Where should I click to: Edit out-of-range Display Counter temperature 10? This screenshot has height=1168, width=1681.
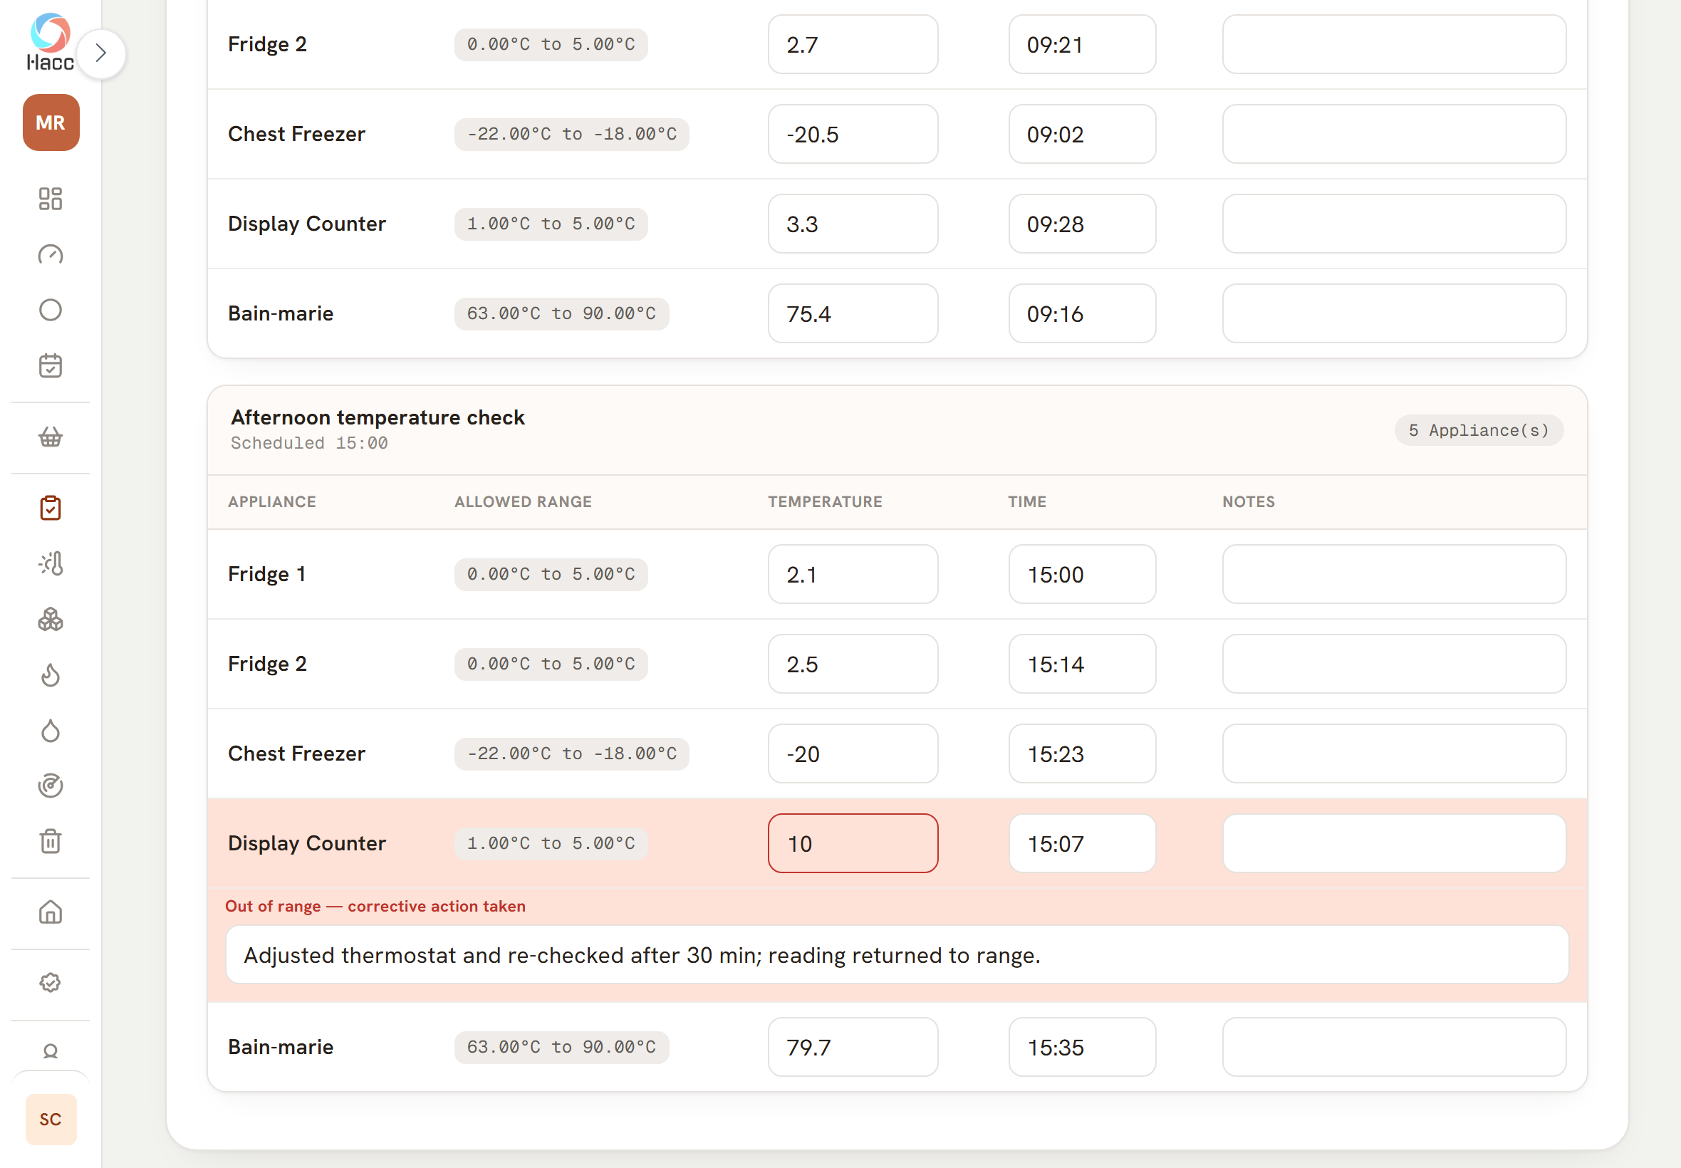tap(853, 843)
